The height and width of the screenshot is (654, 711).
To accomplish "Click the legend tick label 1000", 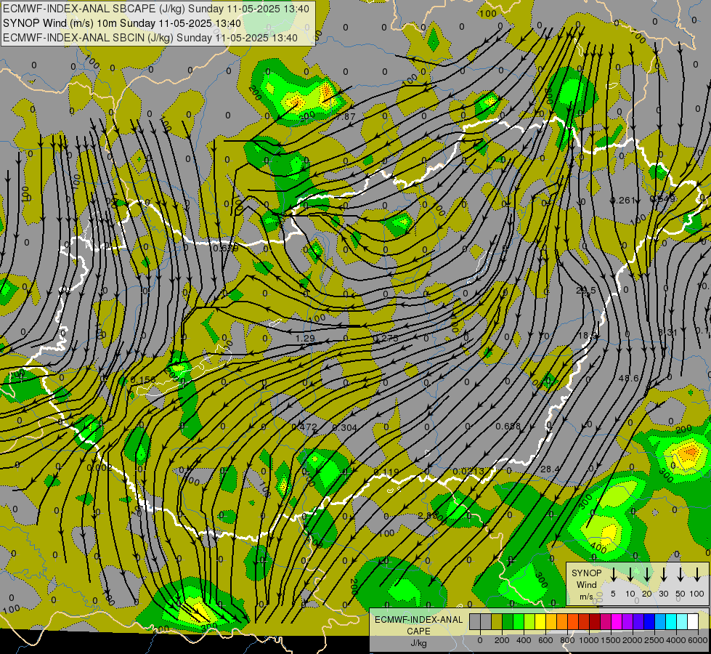I will click(x=589, y=640).
